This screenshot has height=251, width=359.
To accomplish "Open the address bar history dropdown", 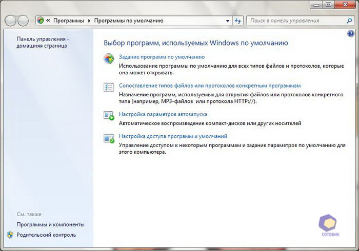I will click(228, 21).
